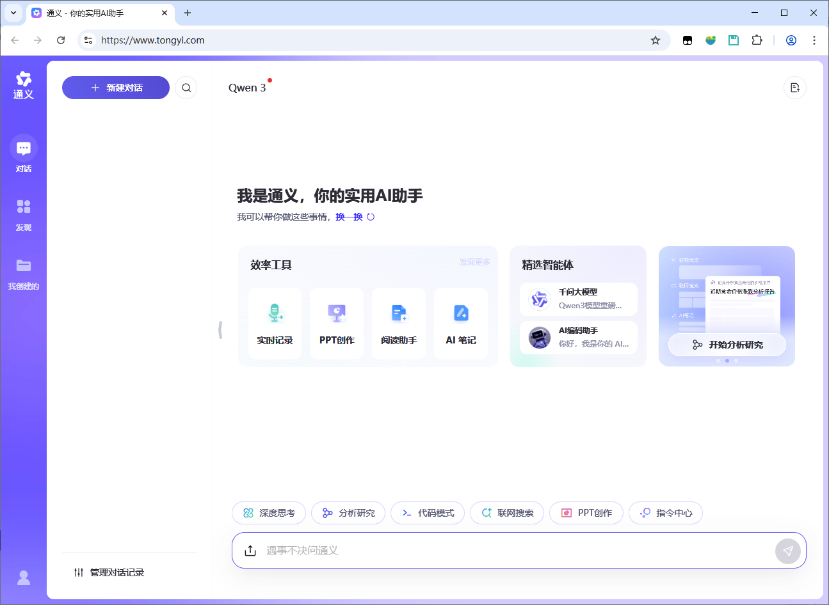The height and width of the screenshot is (605, 829).
Task: Click the upload file icon in input box
Action: coord(250,551)
